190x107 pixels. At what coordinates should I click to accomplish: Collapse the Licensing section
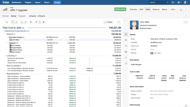[x=5, y=56]
